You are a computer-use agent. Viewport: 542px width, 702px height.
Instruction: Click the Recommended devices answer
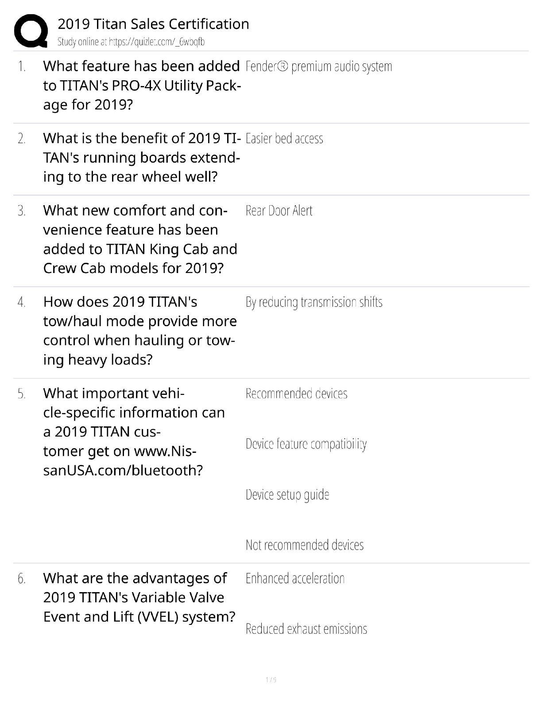[296, 394]
